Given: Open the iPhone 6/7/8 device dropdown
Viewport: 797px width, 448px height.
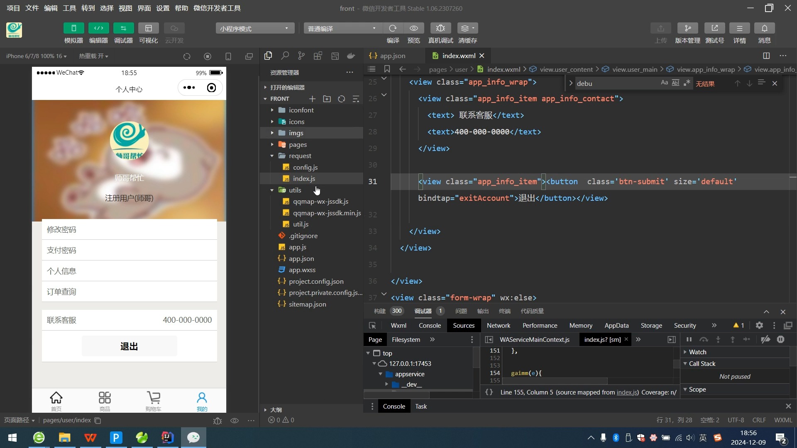Looking at the screenshot, I should (36, 56).
